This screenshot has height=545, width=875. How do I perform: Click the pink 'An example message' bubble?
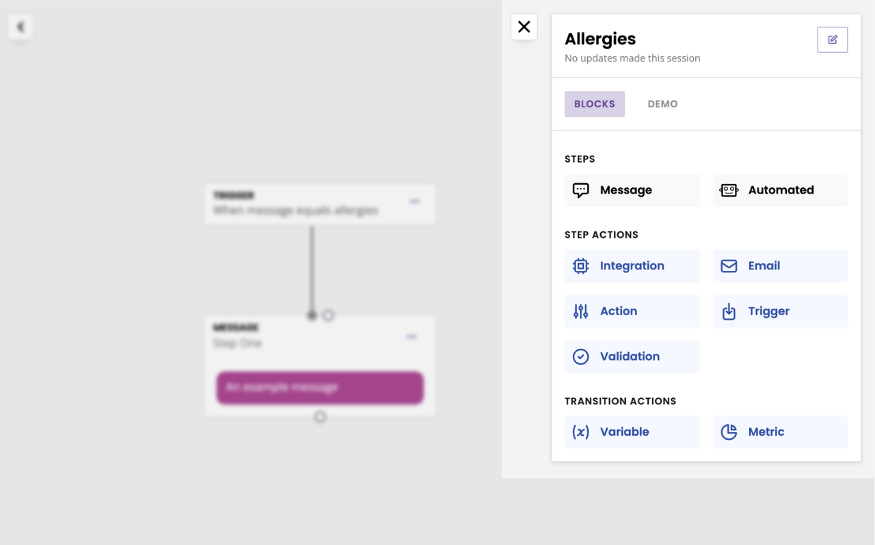click(319, 388)
